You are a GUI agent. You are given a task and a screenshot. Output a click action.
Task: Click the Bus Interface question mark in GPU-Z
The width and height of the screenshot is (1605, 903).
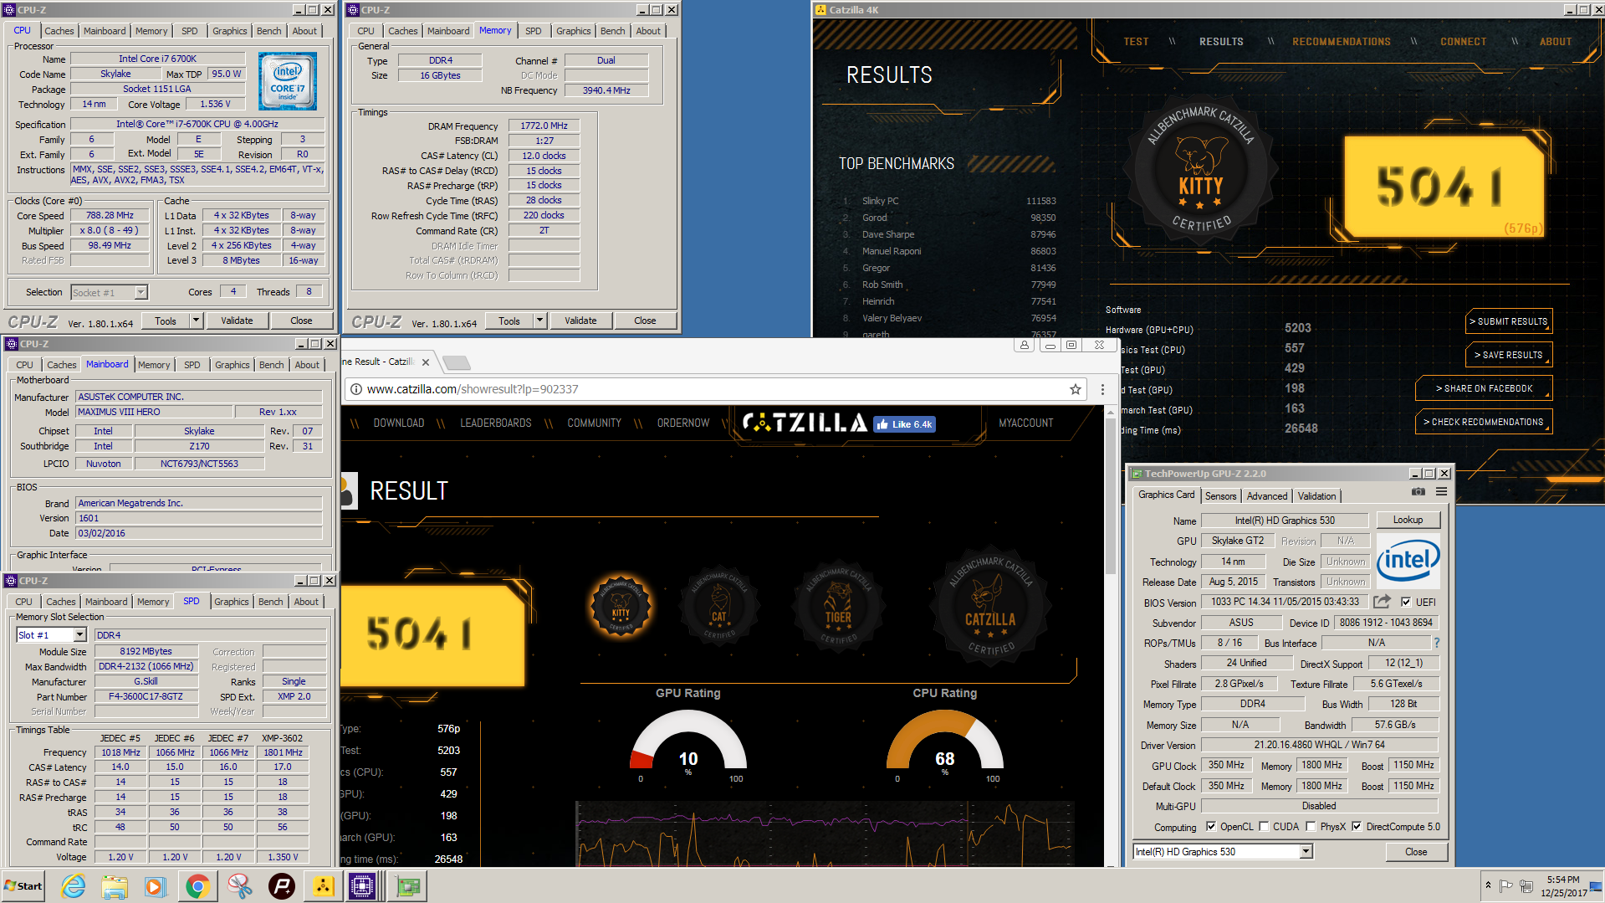click(1436, 643)
